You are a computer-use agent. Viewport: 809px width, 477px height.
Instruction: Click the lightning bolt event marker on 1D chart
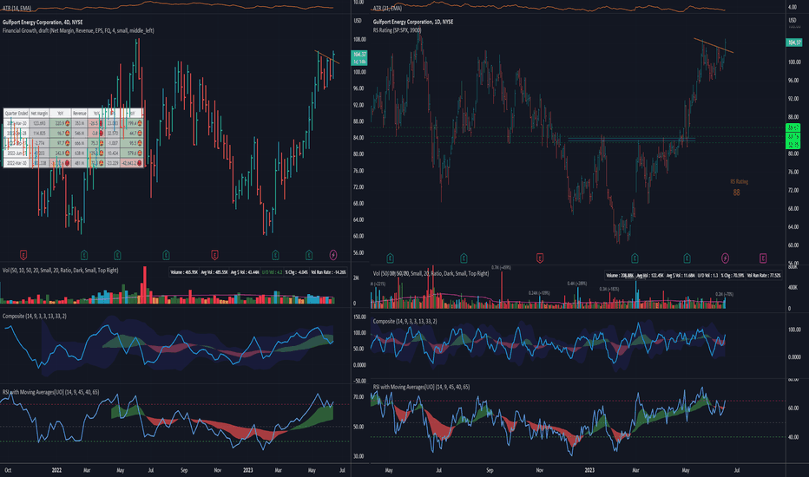click(x=725, y=258)
